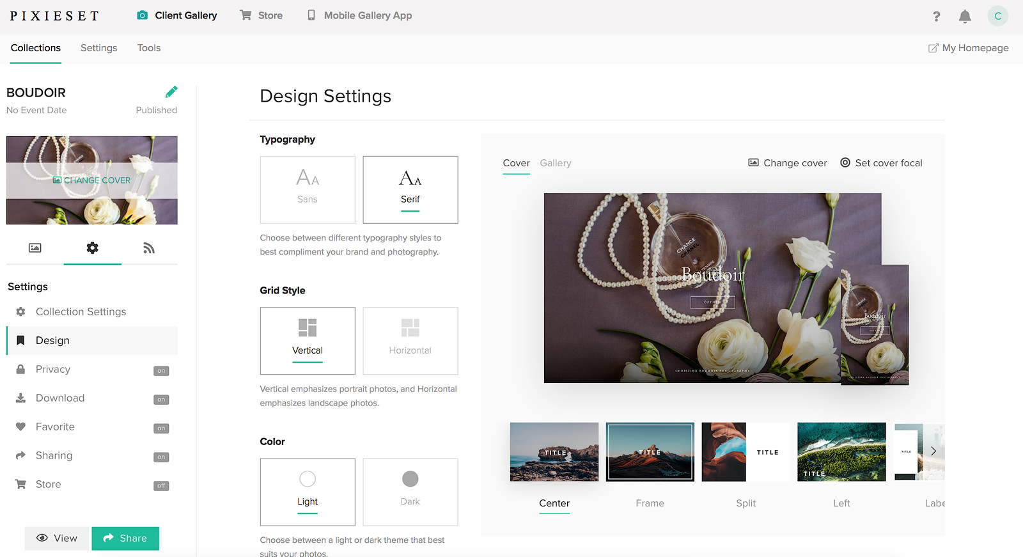Select Sans typography option
The image size is (1023, 557).
[308, 190]
